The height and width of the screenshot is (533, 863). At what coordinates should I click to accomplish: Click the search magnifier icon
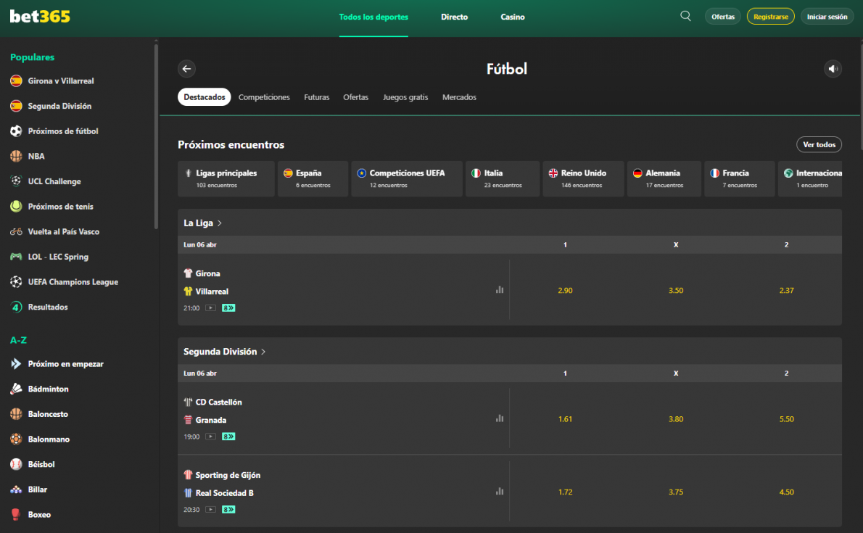(x=685, y=16)
